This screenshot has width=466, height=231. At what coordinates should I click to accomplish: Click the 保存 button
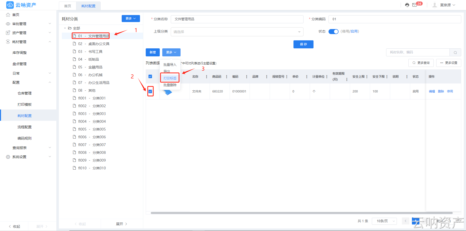tap(303, 44)
